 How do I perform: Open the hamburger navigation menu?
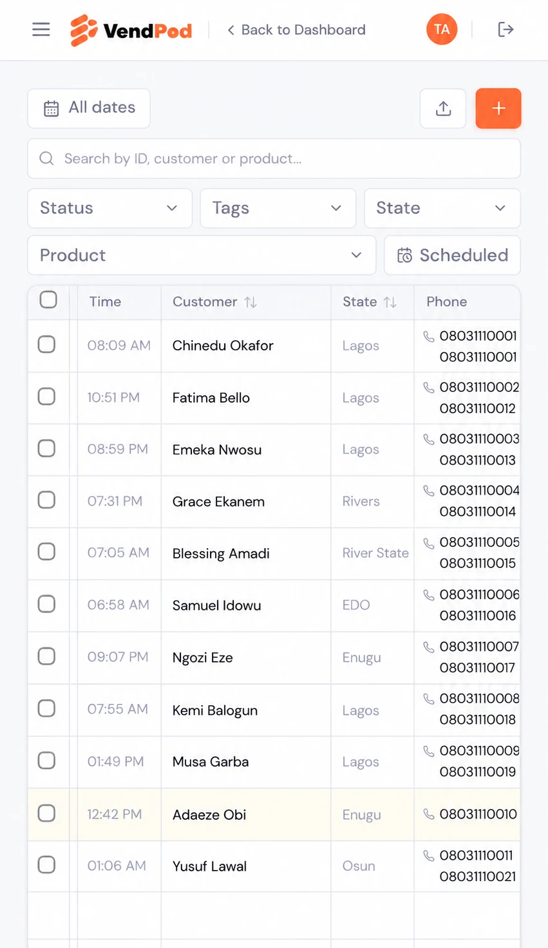click(x=41, y=30)
